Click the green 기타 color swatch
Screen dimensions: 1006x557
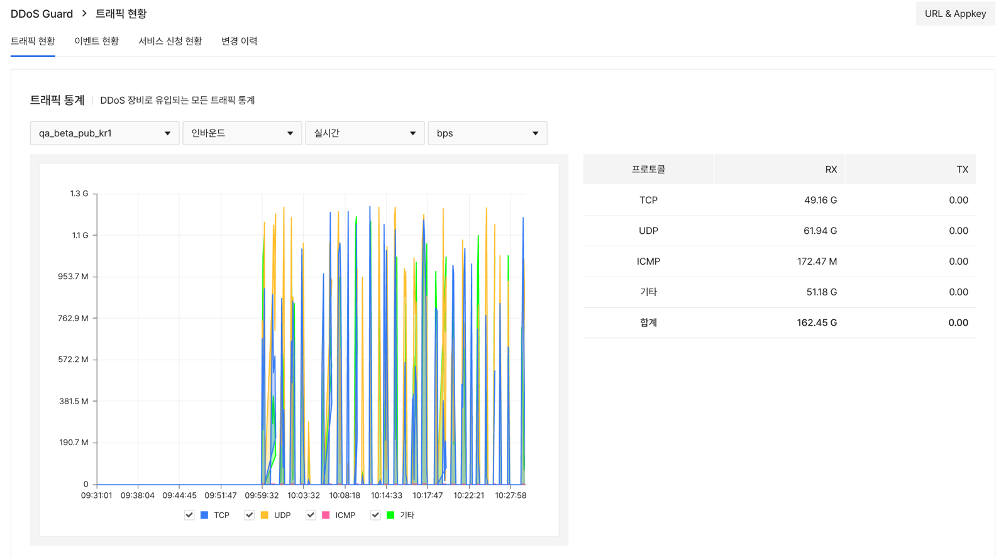click(390, 515)
